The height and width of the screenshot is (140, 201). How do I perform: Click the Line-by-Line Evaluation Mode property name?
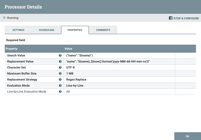(27, 92)
